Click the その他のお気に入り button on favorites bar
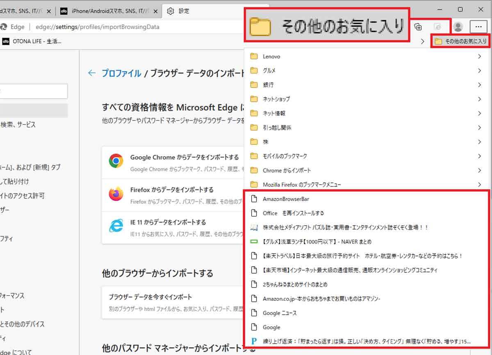The width and height of the screenshot is (492, 355). pos(460,41)
